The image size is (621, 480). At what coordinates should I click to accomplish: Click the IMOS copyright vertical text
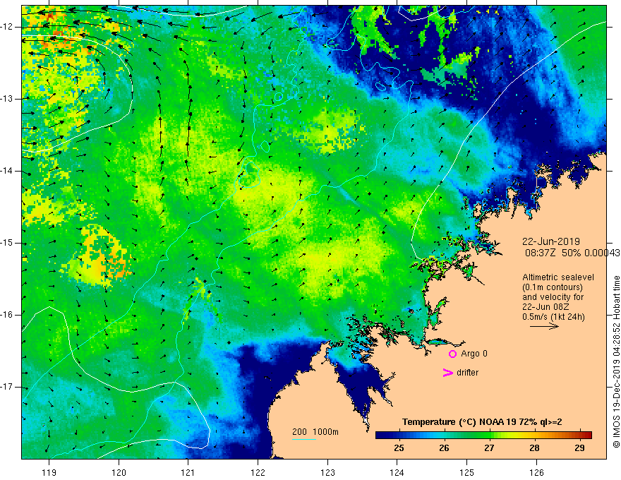[616, 361]
